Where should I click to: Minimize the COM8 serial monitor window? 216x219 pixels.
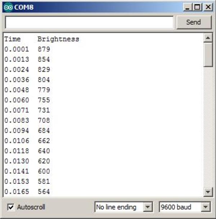point(188,7)
